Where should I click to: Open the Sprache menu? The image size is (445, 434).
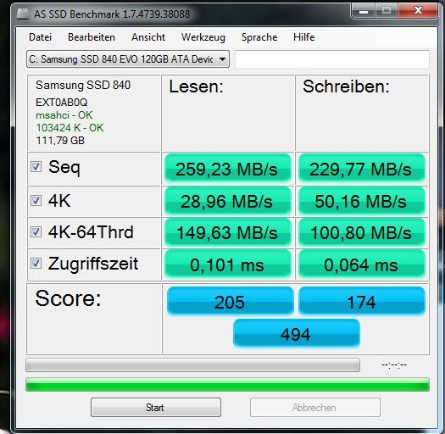pos(259,37)
